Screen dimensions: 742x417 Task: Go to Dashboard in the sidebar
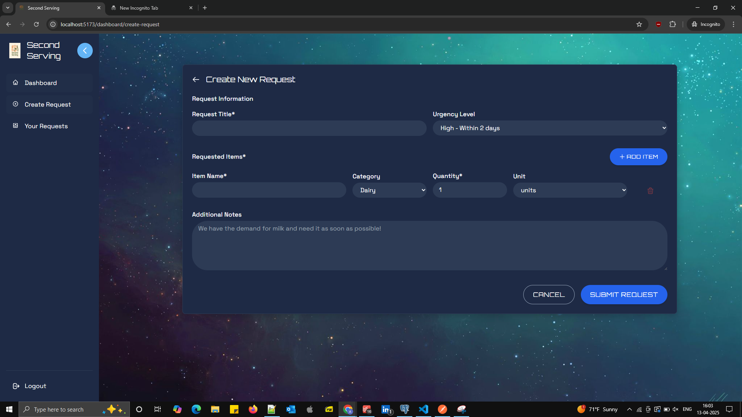41,83
